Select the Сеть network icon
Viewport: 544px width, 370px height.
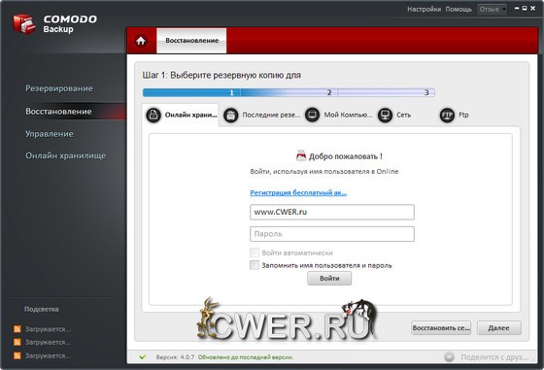pos(385,115)
